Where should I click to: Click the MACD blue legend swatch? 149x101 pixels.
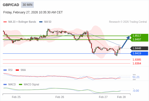pos(5,85)
